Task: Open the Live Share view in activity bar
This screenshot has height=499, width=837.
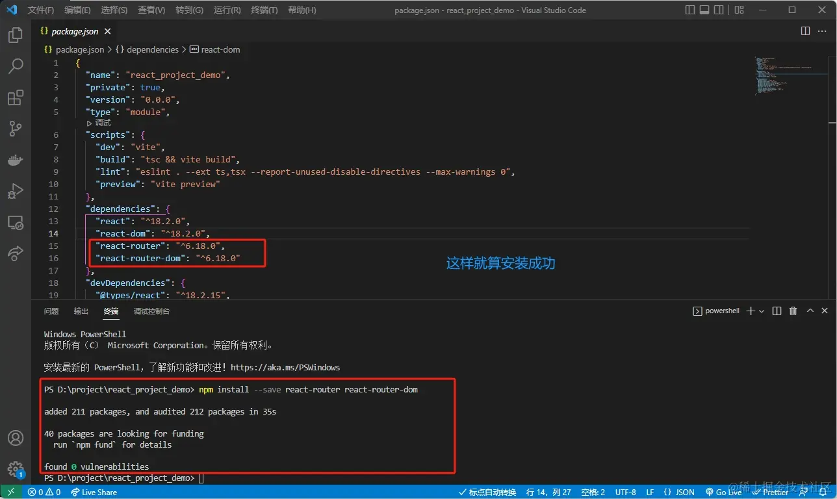Action: pos(16,253)
